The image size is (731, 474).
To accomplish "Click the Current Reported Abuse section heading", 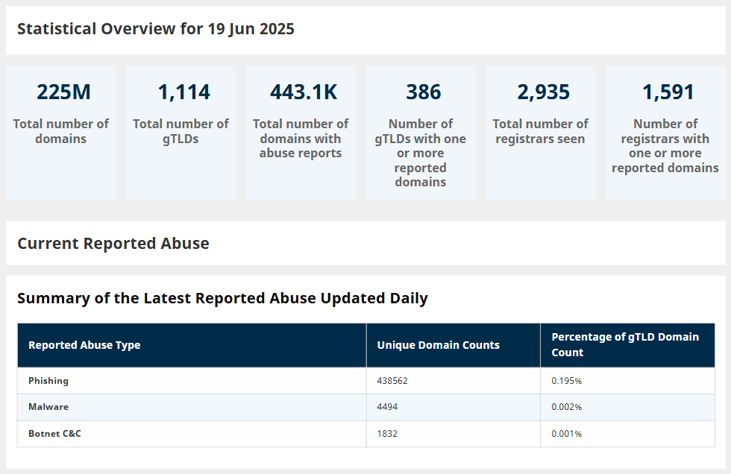I will point(113,244).
